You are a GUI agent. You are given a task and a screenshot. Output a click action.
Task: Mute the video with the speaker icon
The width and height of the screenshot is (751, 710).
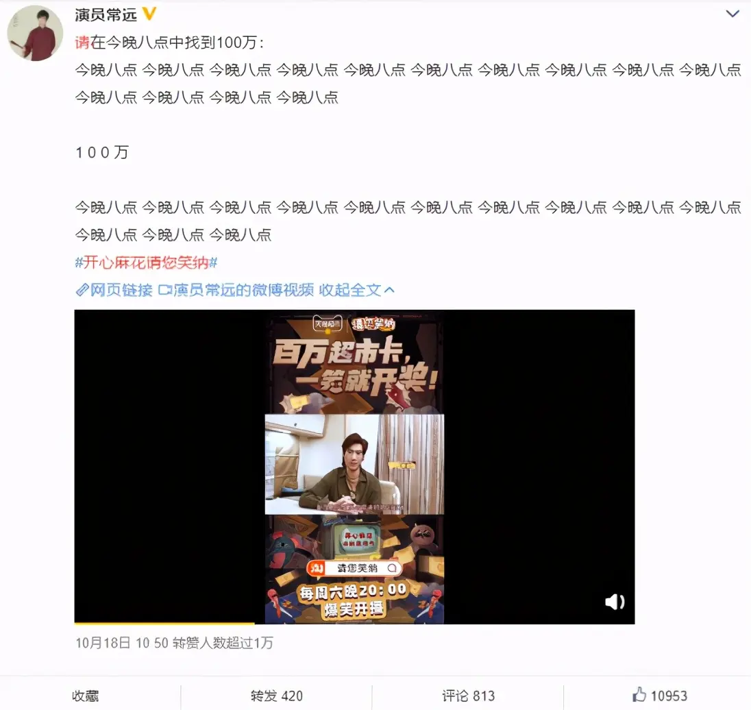[x=615, y=602]
